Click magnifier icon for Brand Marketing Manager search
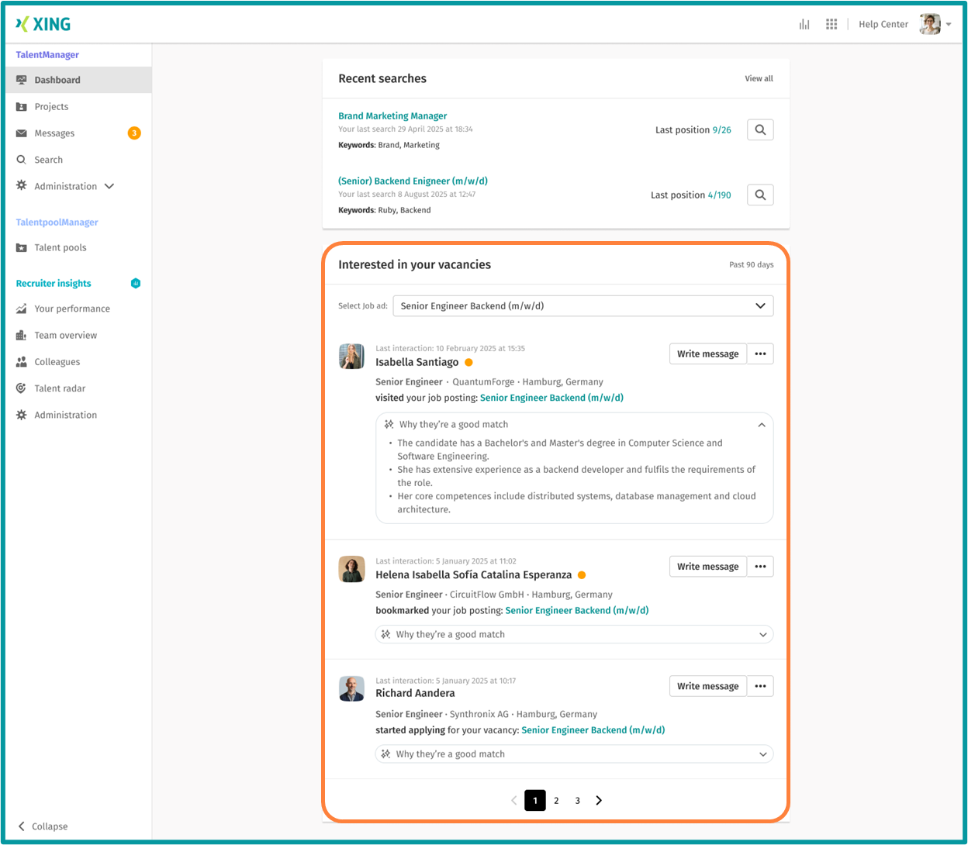Screen dimensions: 968x845 [x=760, y=130]
